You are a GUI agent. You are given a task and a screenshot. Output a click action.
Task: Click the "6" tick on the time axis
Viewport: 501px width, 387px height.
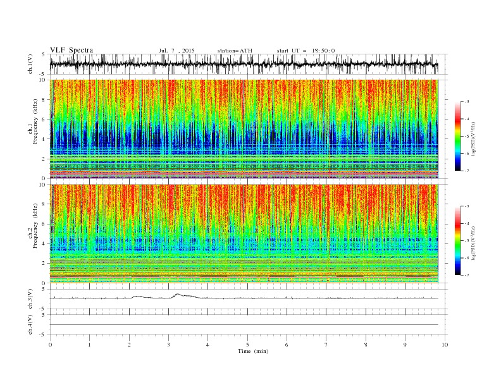click(287, 345)
